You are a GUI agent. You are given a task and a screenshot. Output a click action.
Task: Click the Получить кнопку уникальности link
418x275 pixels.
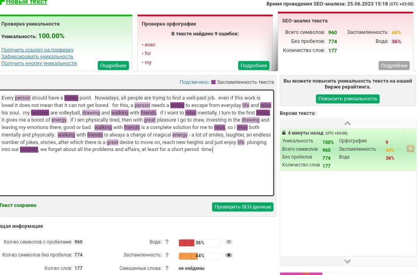[x=39, y=63]
